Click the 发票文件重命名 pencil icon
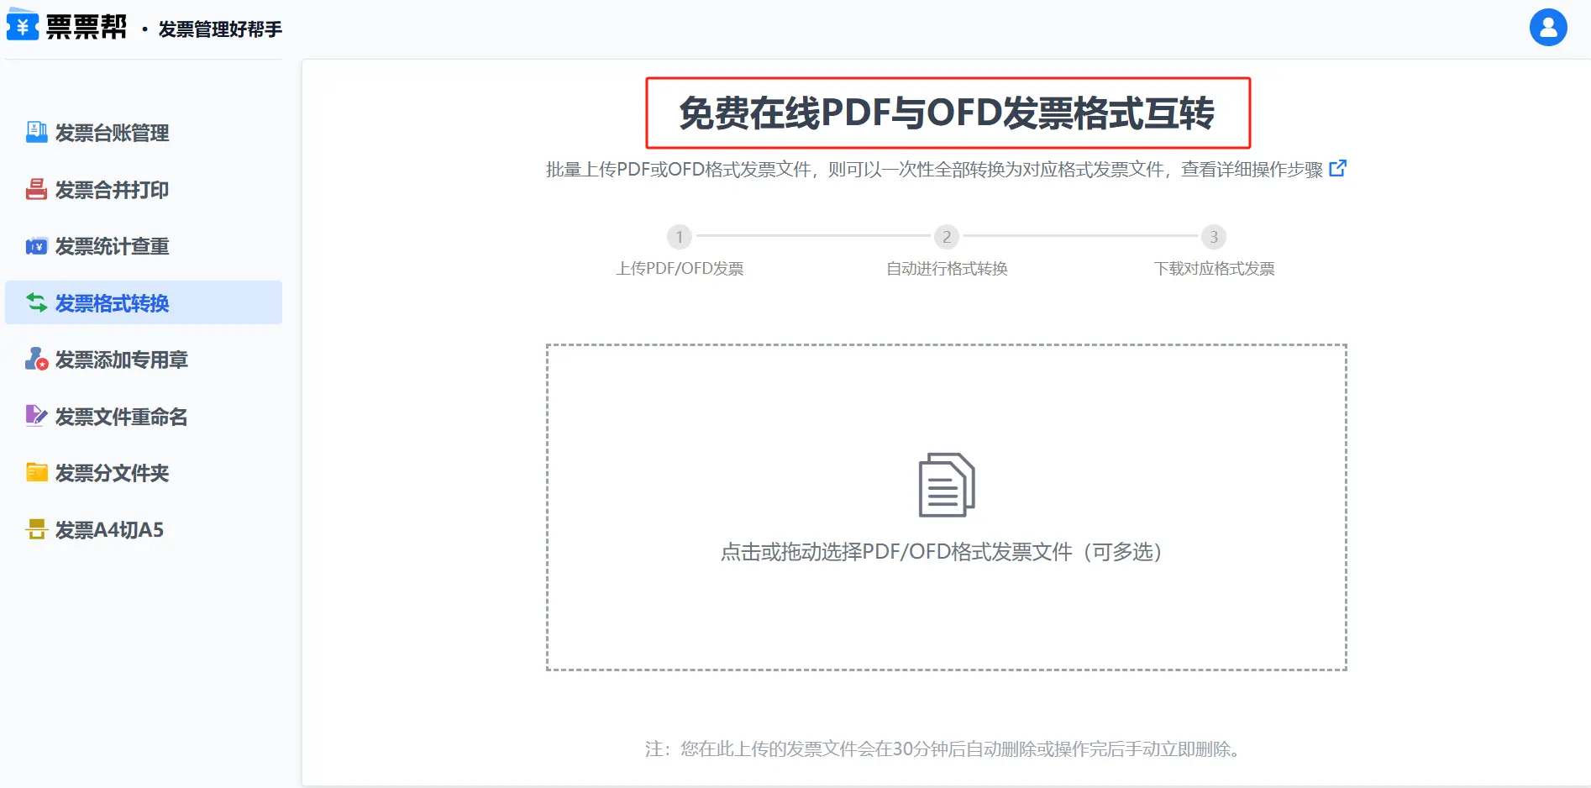Screen dimensions: 1591x788 36,416
